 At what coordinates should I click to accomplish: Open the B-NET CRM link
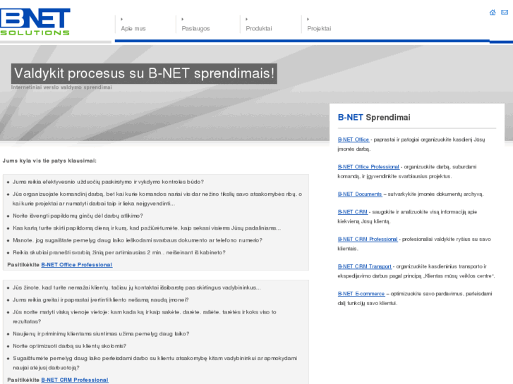(x=352, y=212)
